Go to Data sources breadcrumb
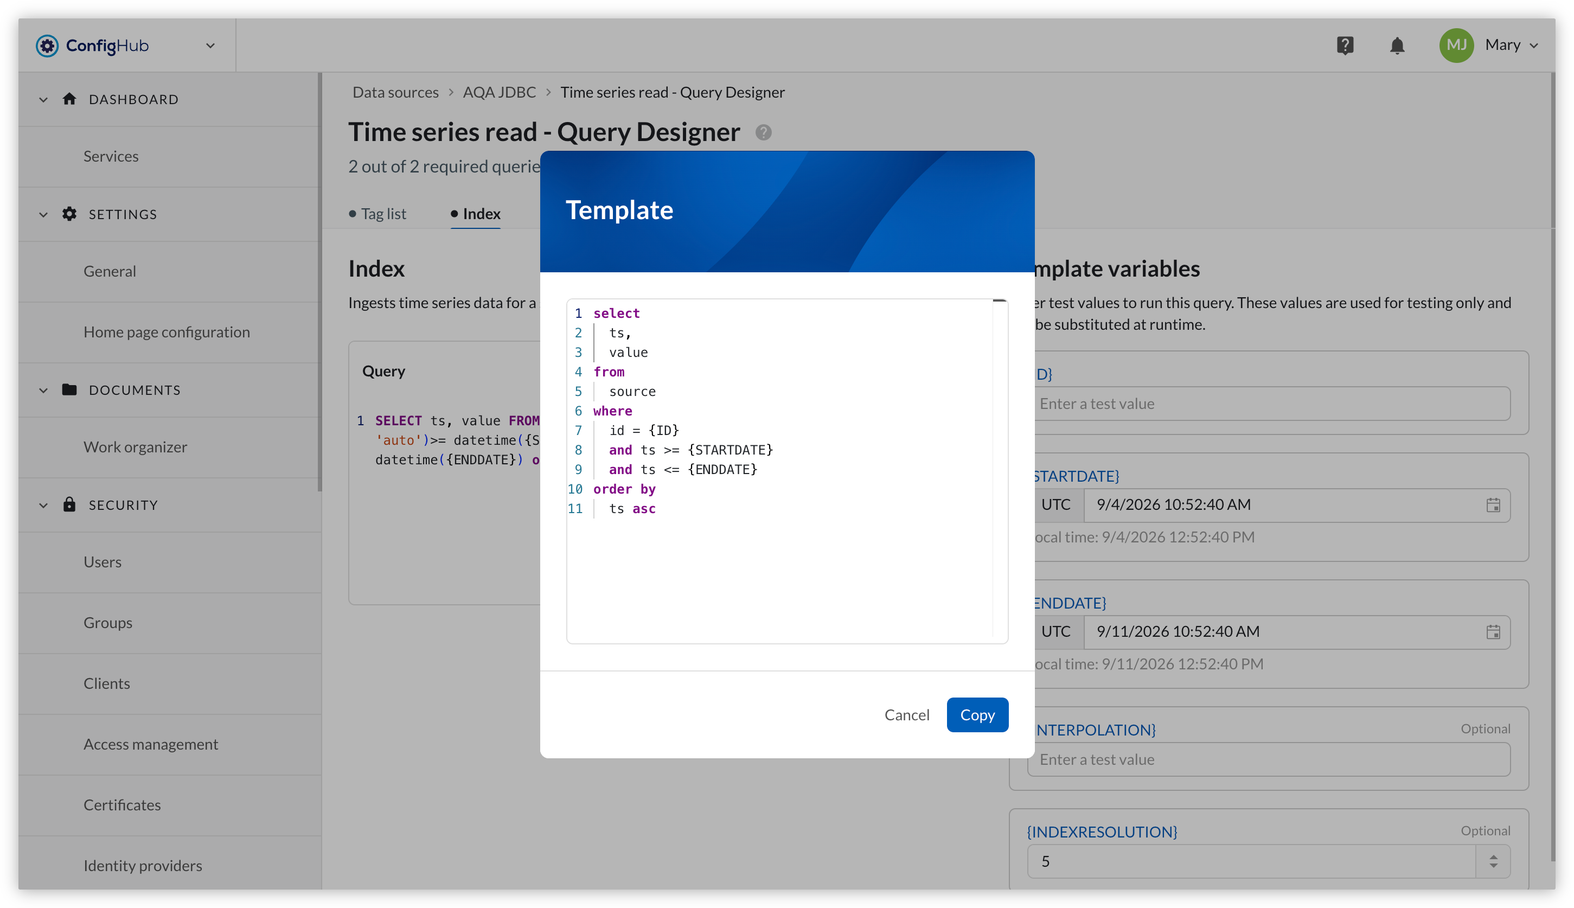 [x=395, y=92]
